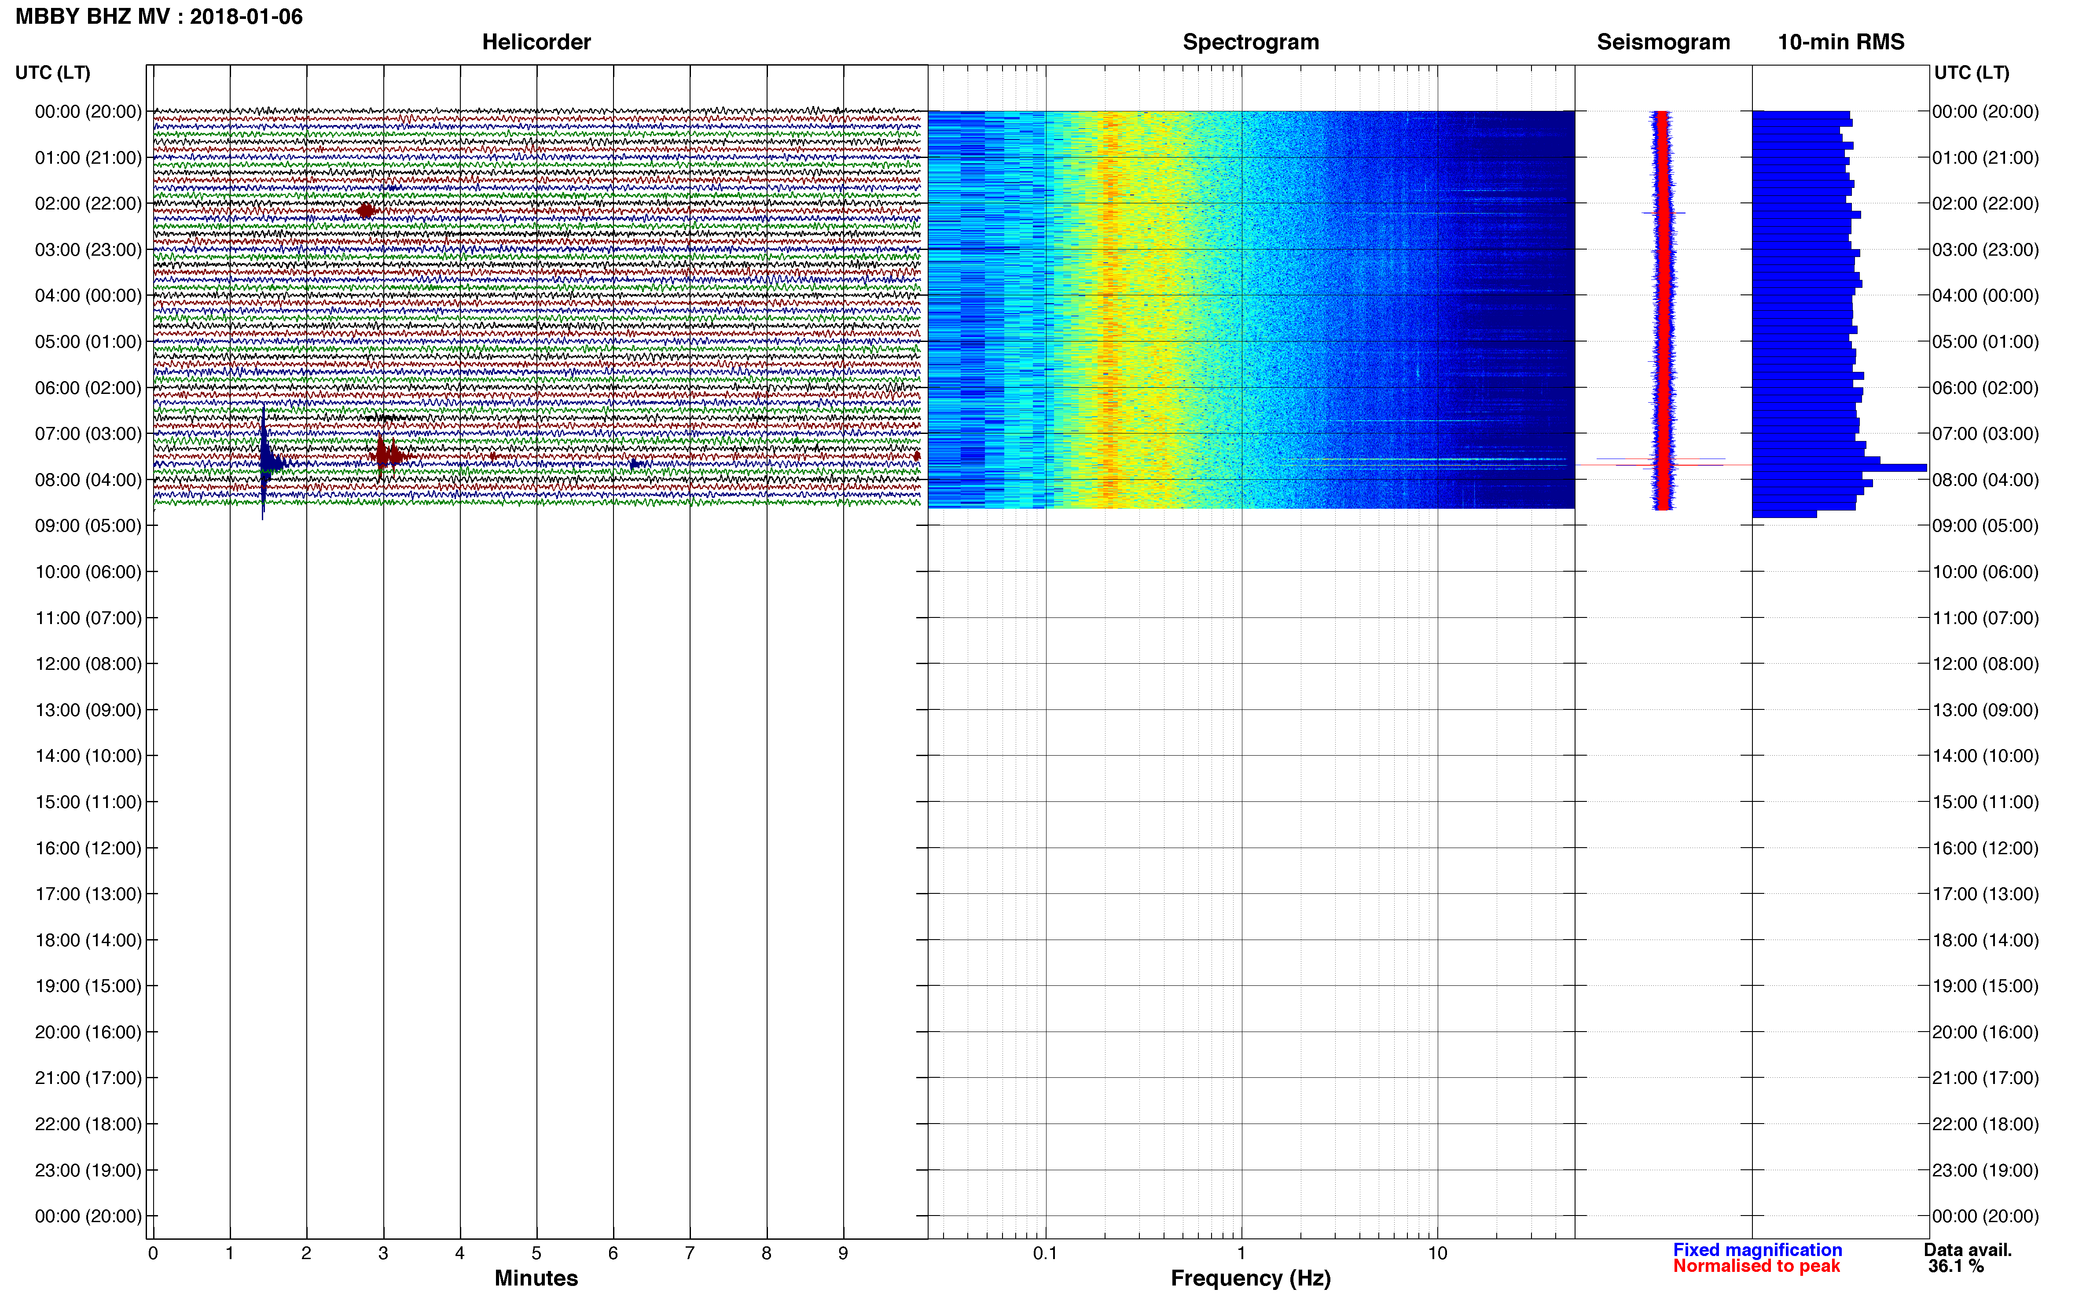Click the '7' tick on the Minutes axis

690,1253
